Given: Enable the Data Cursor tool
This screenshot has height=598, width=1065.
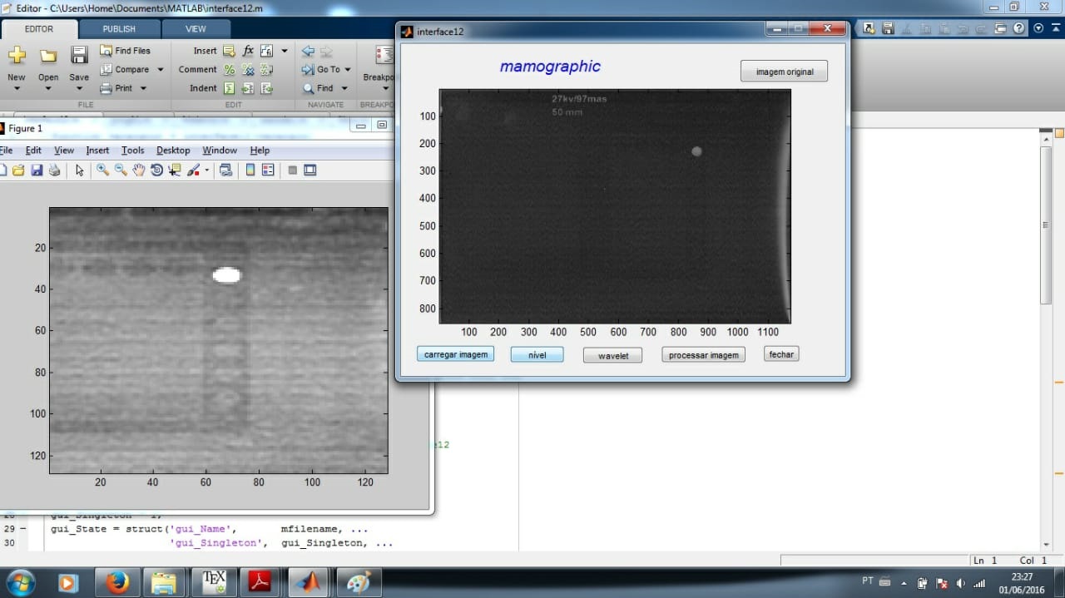Looking at the screenshot, I should click(175, 171).
